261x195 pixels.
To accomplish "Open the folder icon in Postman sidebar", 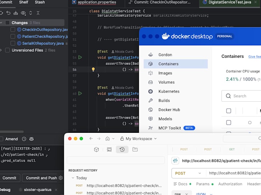I will (x=135, y=149).
